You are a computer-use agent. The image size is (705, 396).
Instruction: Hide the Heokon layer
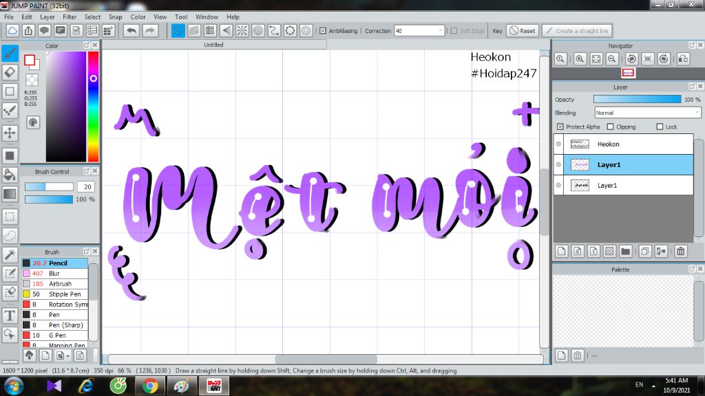[x=558, y=144]
